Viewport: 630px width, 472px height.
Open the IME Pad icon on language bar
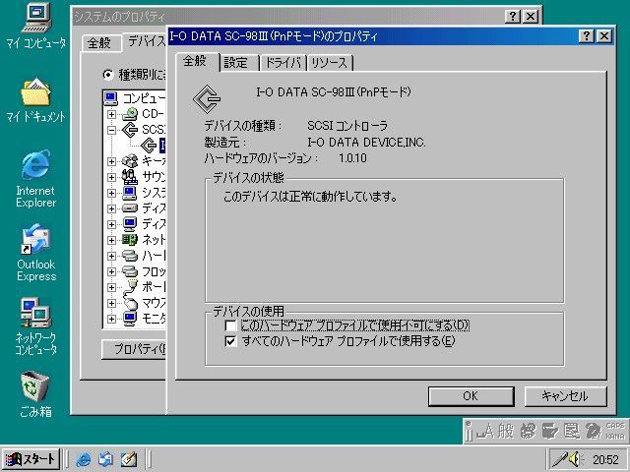[529, 432]
